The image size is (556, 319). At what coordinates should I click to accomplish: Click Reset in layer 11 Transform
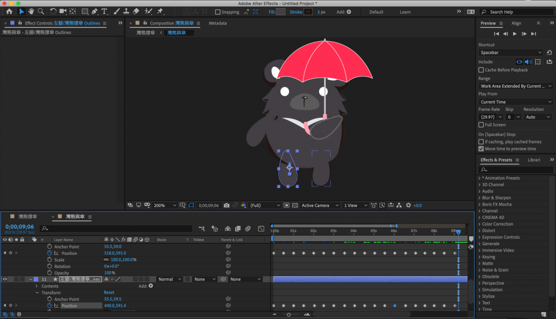coord(109,293)
